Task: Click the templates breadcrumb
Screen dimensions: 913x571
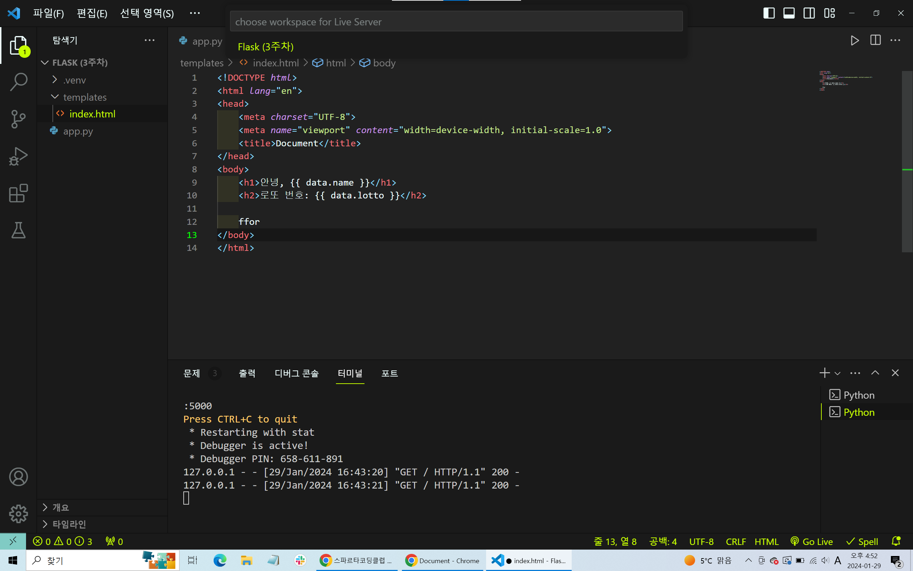Action: coord(202,63)
